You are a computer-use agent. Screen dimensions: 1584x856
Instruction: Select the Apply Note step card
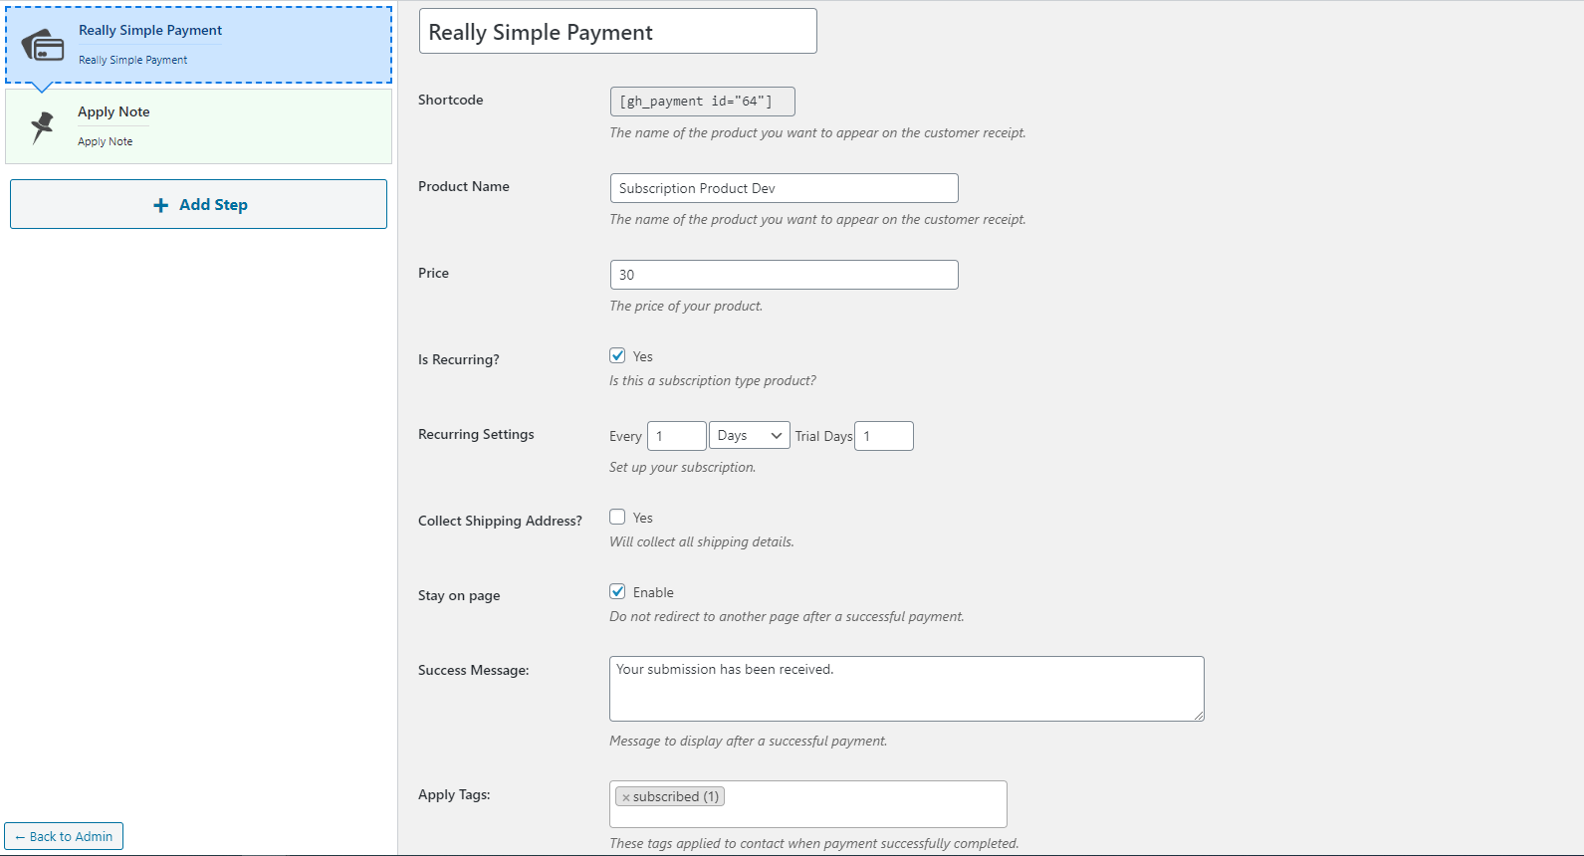(198, 126)
